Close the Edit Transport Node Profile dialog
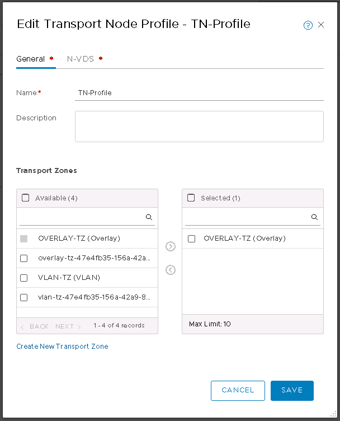This screenshot has height=421, width=340. 321,25
